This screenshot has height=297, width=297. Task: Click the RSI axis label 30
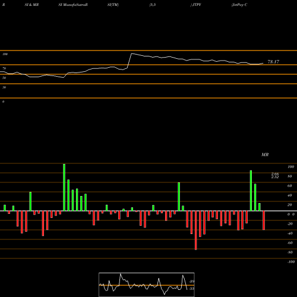pos(4,87)
